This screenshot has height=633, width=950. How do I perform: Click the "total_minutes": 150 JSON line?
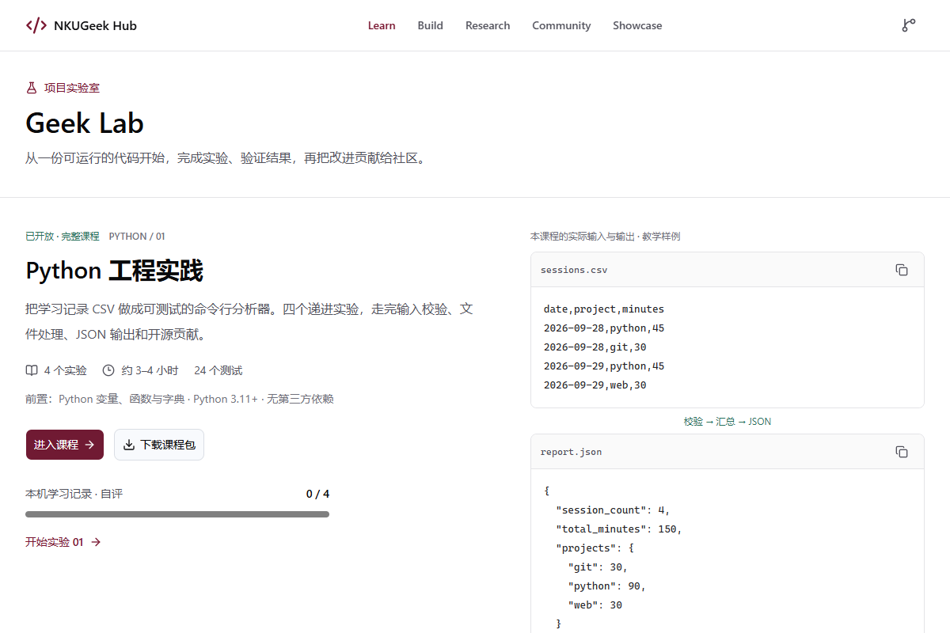pos(619,529)
